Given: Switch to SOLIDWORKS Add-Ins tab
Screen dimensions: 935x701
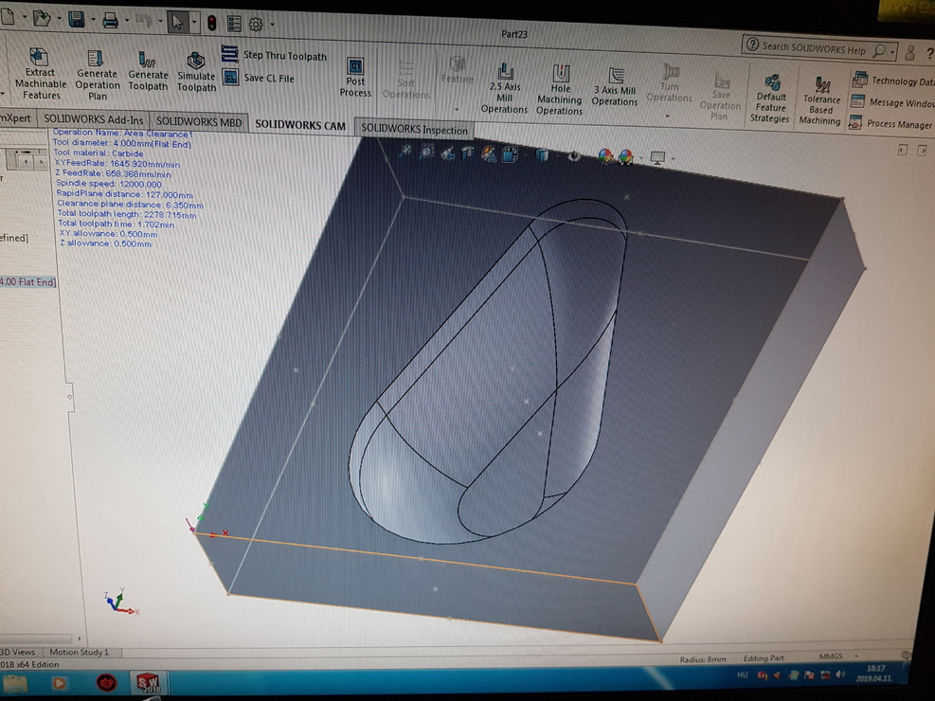Looking at the screenshot, I should point(94,119).
